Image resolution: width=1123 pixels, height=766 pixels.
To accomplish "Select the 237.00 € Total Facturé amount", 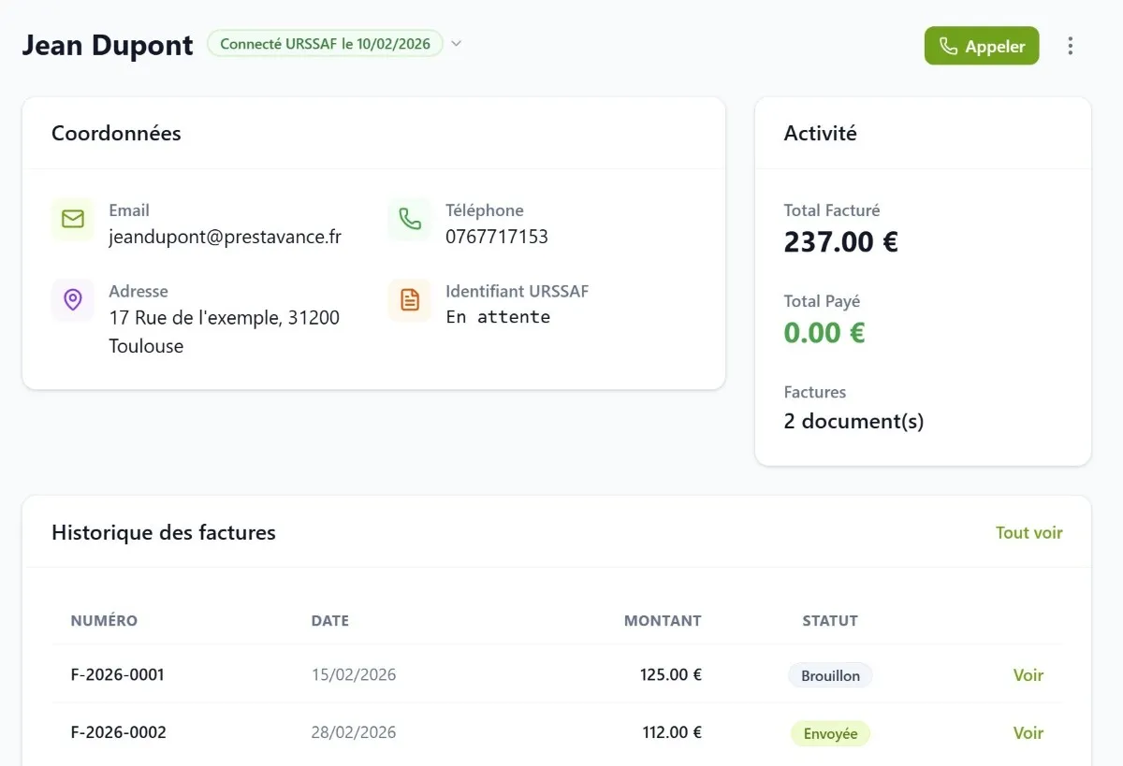I will tap(840, 241).
